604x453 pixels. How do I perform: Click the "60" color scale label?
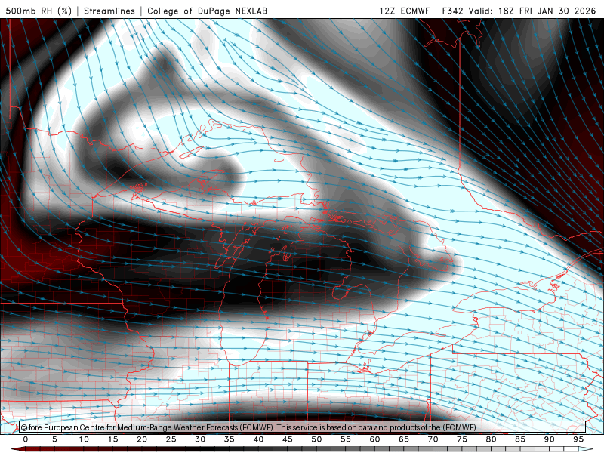(x=374, y=439)
